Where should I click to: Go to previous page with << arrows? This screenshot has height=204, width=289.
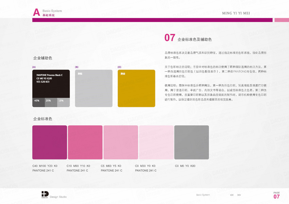point(232,195)
